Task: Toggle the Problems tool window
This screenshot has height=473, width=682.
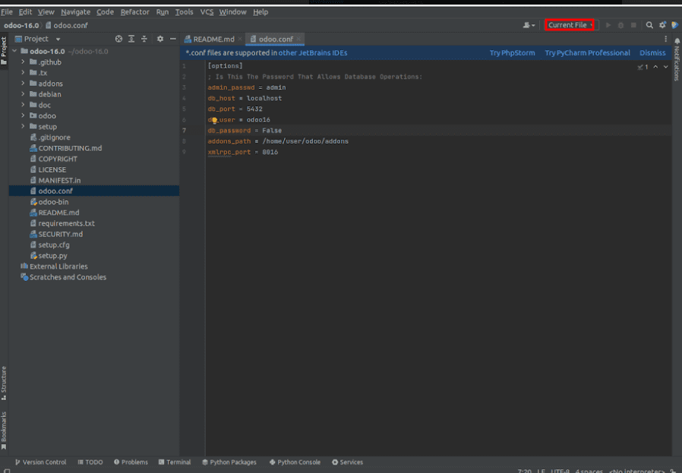Action: click(131, 462)
